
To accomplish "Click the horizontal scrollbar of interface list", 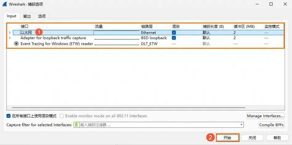I will tap(128, 108).
